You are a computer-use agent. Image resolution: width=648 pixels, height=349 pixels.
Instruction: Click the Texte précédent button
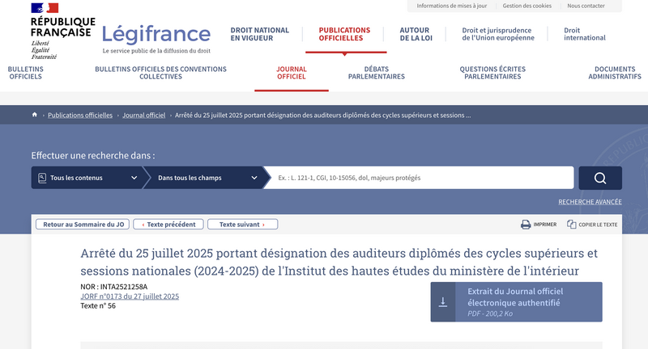pos(168,225)
